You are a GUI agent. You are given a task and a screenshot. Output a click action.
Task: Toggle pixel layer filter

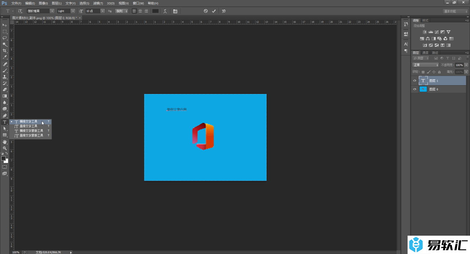point(436,58)
